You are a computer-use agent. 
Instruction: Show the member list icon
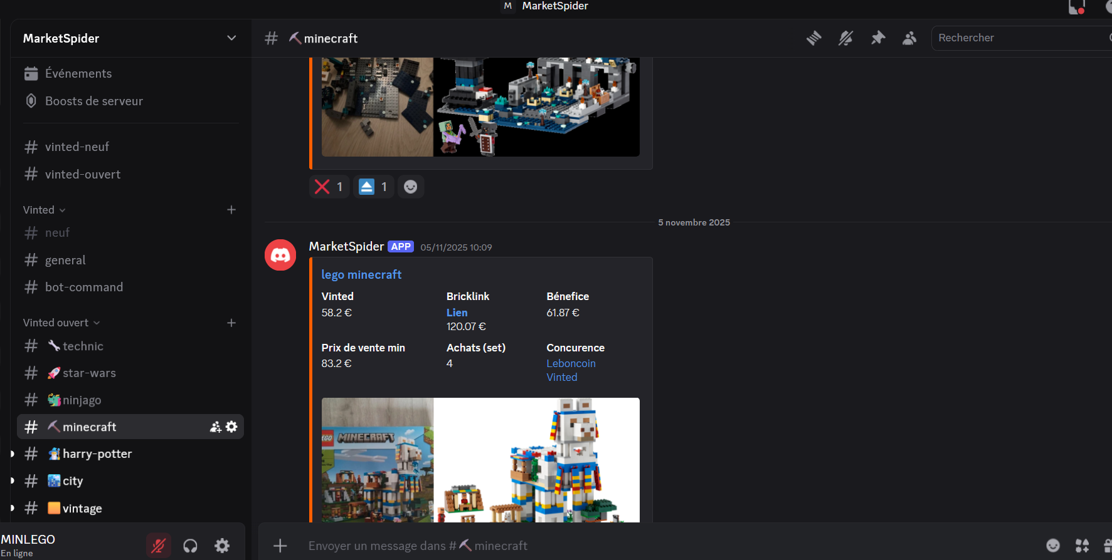coord(909,38)
